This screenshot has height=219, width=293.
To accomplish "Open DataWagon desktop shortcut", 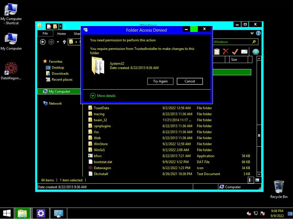I will pos(11,71).
